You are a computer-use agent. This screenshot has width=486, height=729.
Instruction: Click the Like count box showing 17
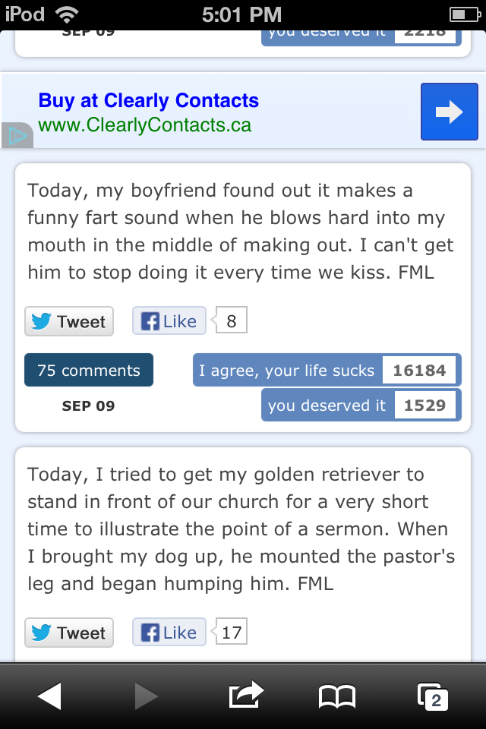[230, 631]
